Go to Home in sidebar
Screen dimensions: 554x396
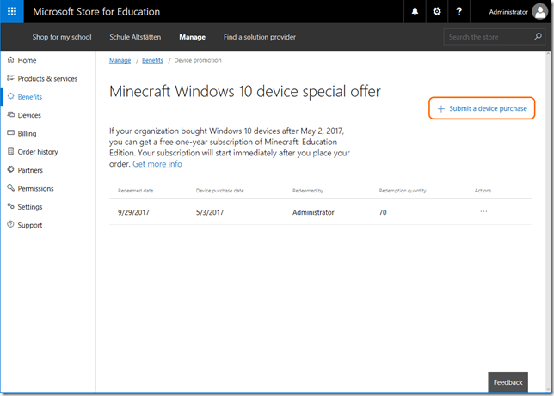pyautogui.click(x=27, y=60)
